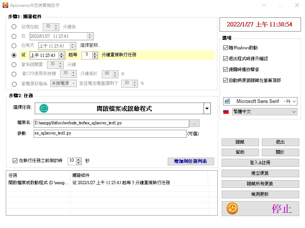
Task: Click the '登入&註冊' button
Action: 260,163
